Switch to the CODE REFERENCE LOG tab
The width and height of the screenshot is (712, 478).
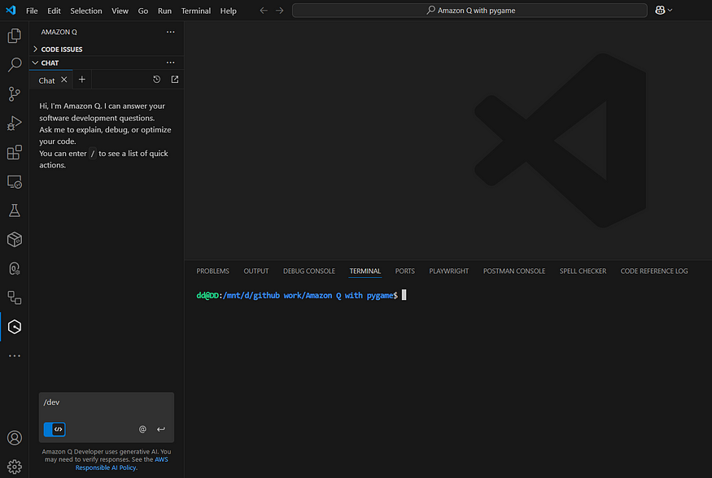tap(654, 271)
